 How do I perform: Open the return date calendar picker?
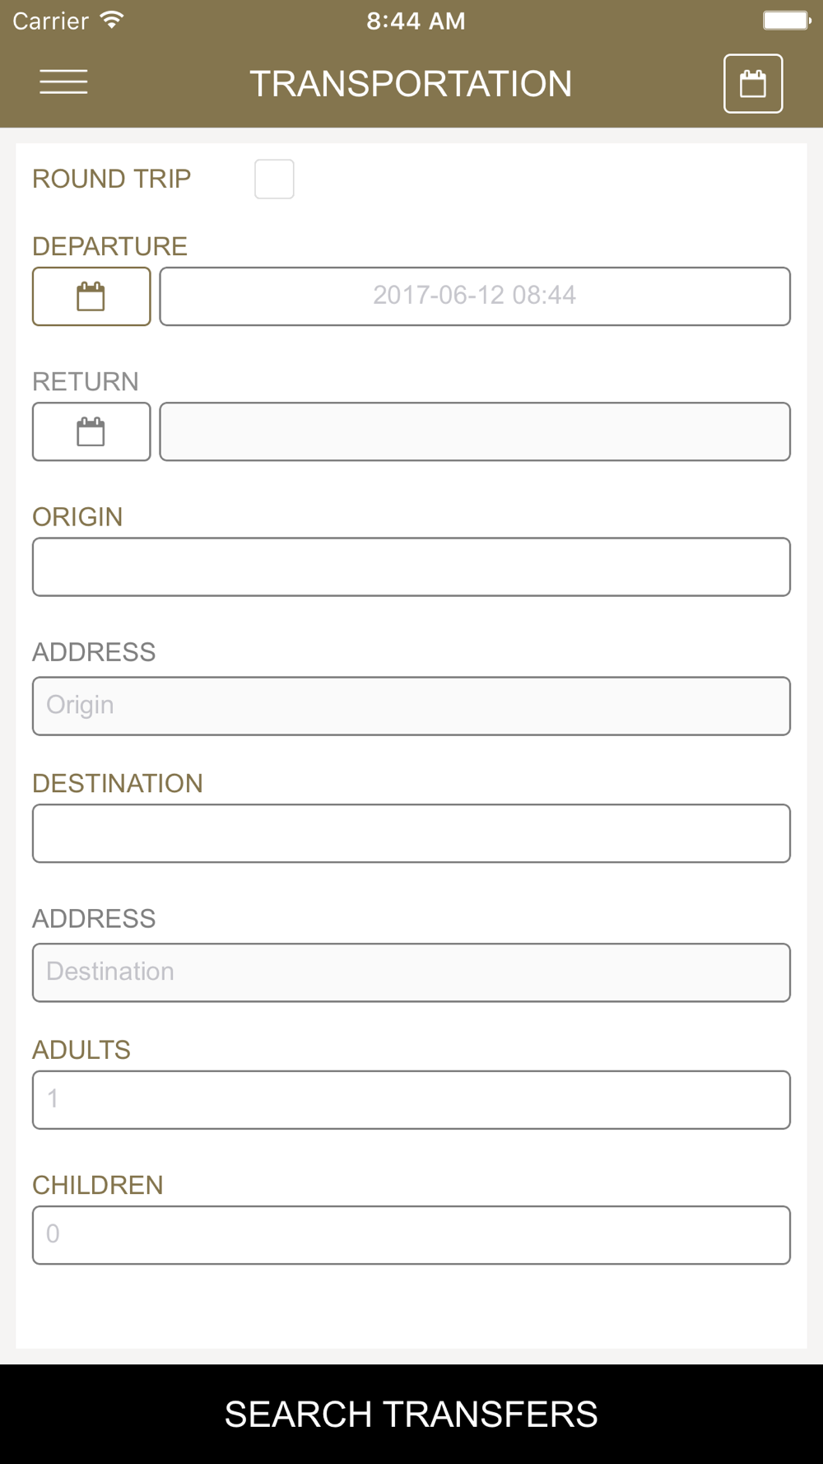[x=91, y=431]
